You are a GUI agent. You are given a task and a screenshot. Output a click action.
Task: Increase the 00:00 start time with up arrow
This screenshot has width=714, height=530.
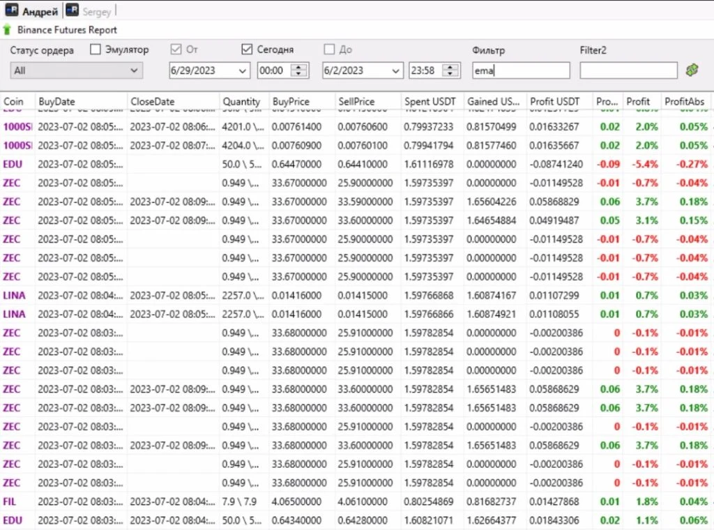298,67
